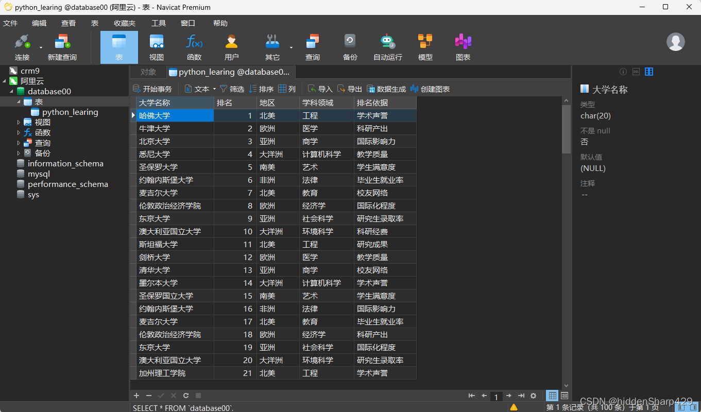Select information_schema database

pos(60,163)
